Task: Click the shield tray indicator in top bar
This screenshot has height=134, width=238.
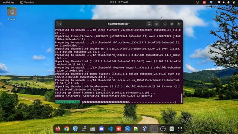Action: click(211, 2)
